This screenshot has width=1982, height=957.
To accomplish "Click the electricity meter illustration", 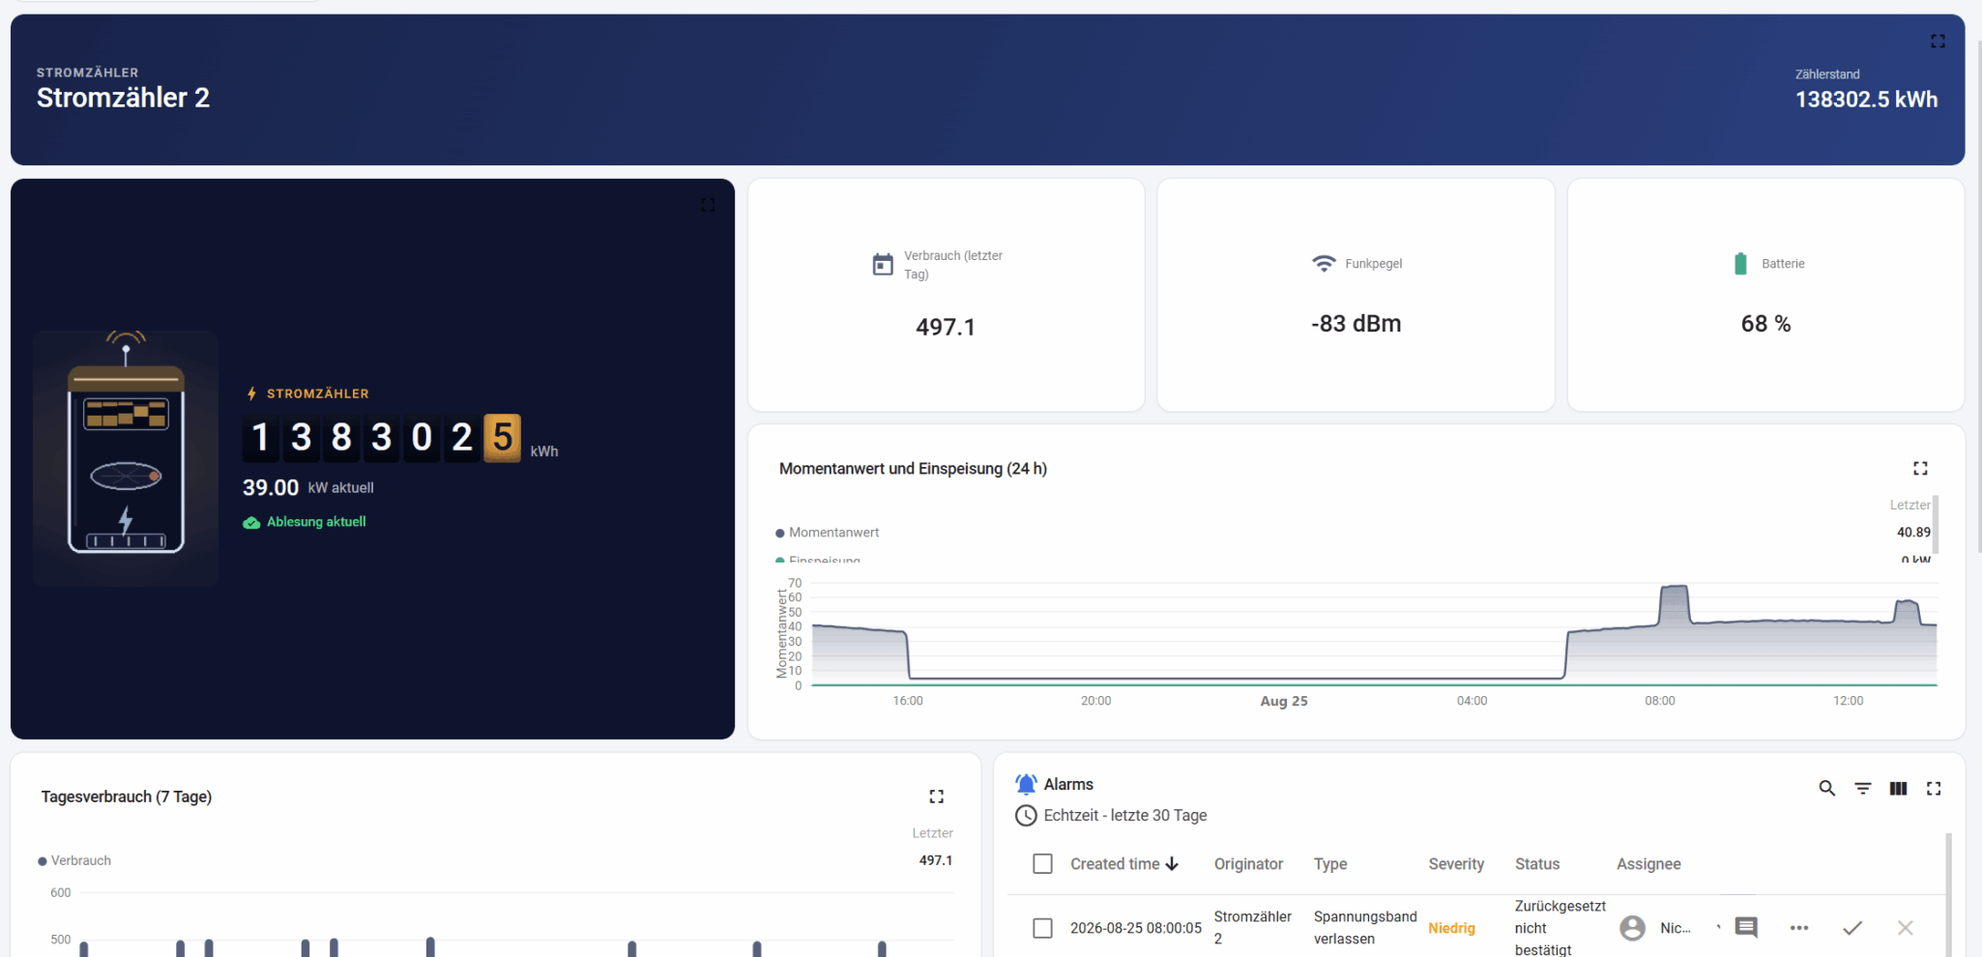I will pyautogui.click(x=126, y=457).
